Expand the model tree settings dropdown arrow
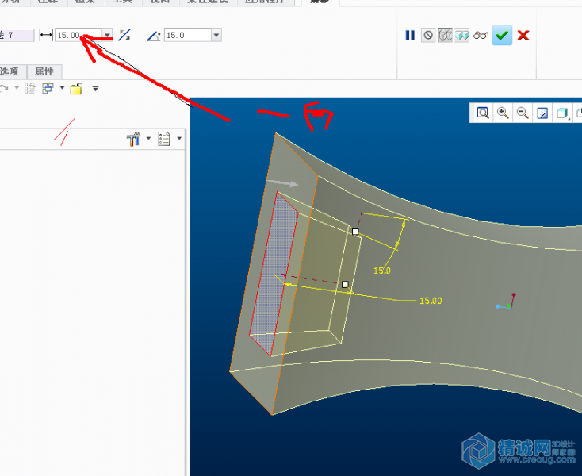Screen dimensions: 582x476 (x=148, y=139)
